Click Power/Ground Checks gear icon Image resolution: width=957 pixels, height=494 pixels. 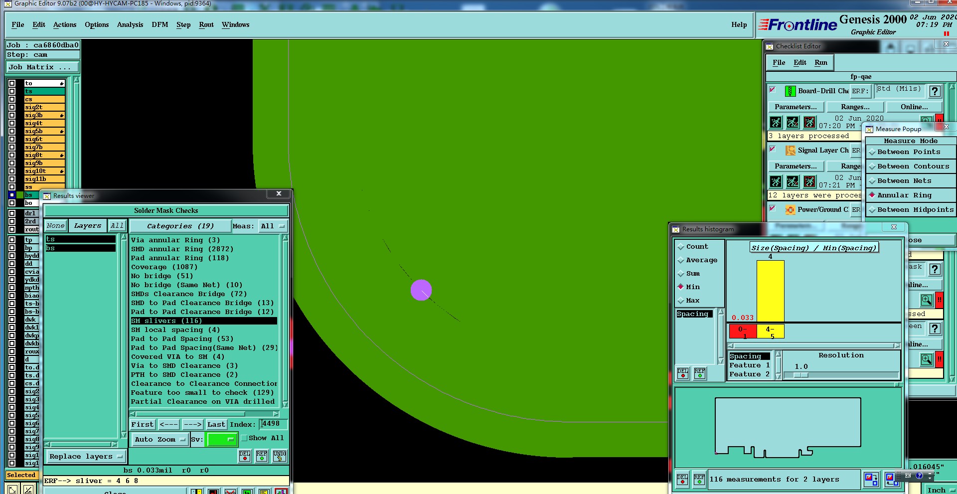pos(790,210)
